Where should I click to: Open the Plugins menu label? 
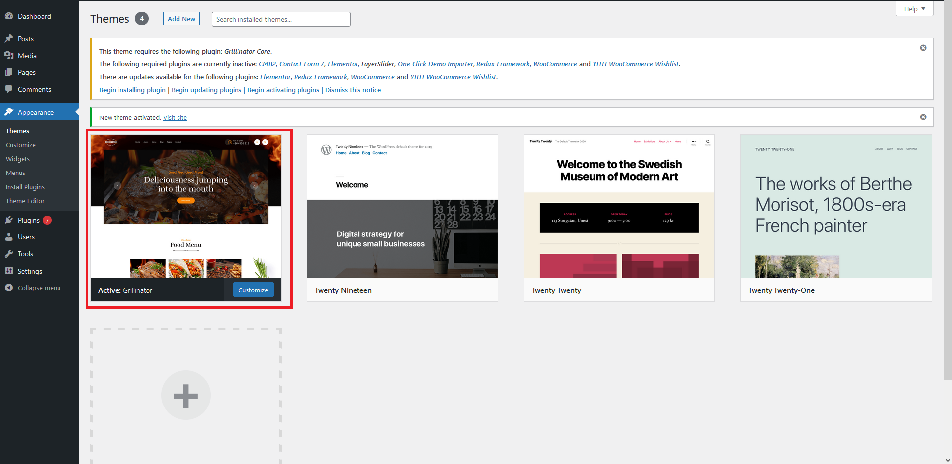pos(29,220)
